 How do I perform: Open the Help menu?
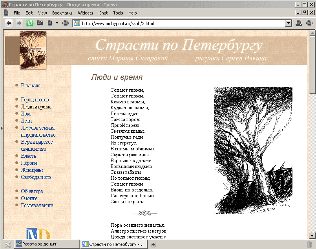pyautogui.click(x=133, y=13)
